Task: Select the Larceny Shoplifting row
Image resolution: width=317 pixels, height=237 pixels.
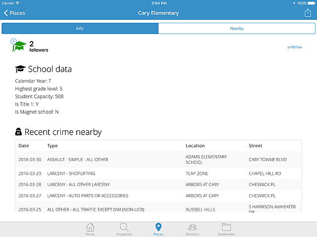Action: [x=158, y=174]
